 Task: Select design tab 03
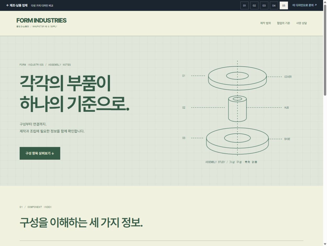(x=264, y=6)
